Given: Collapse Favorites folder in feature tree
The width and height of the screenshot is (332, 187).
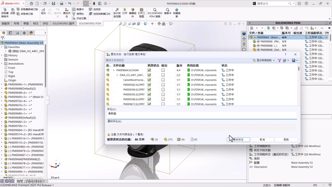Looking at the screenshot, I should click(x=2, y=47).
